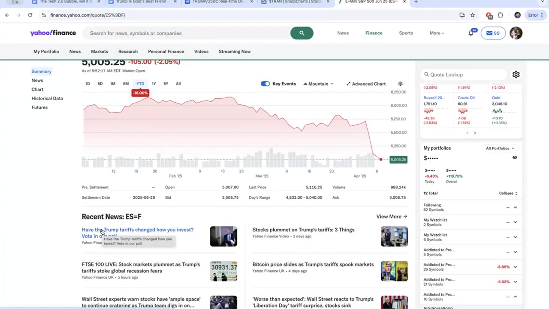The height and width of the screenshot is (309, 549).
Task: Switch to the Futures section
Action: tap(39, 107)
